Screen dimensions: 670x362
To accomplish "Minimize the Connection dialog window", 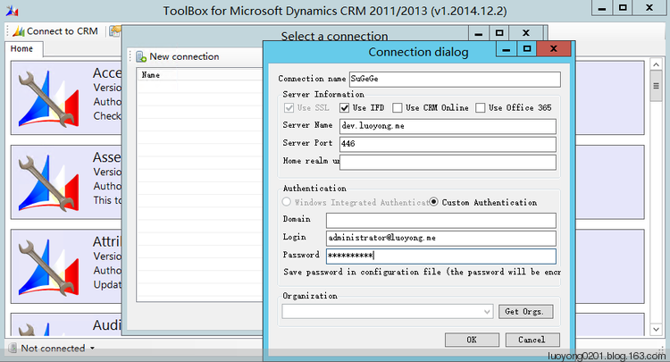I will coord(507,49).
